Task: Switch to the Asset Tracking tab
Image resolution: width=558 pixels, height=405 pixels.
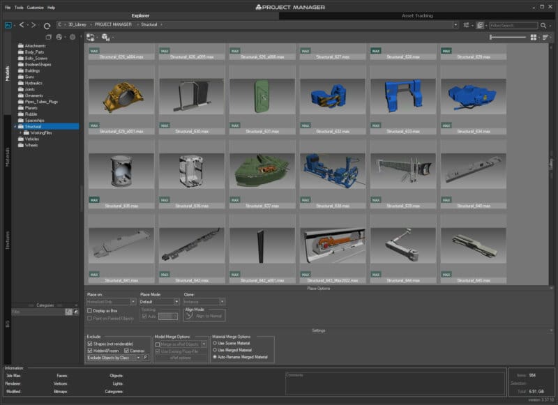Action: coord(417,15)
